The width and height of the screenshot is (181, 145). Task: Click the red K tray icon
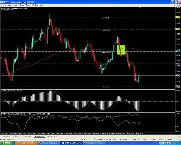tap(170, 143)
